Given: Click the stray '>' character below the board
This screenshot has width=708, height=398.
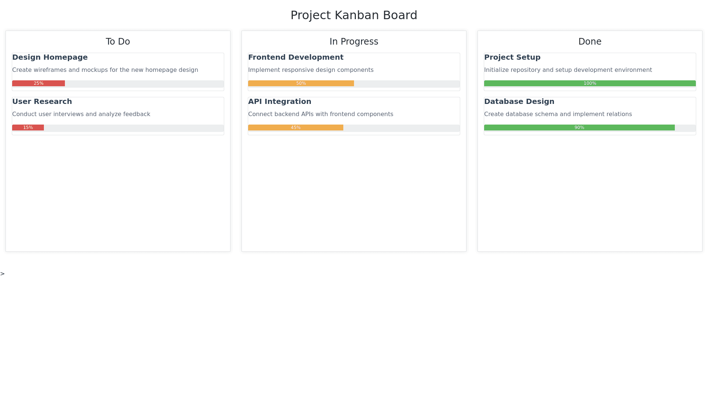Looking at the screenshot, I should [3, 274].
